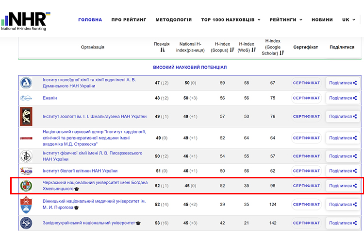Click the Західноукраїнський національний університет logo
This screenshot has height=243, width=364.
coord(26,223)
